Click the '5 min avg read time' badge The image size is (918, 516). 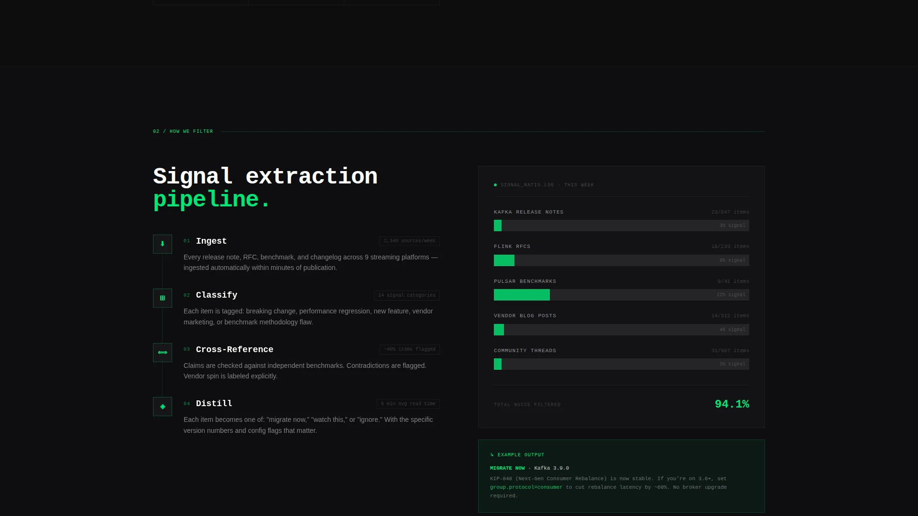[408, 404]
